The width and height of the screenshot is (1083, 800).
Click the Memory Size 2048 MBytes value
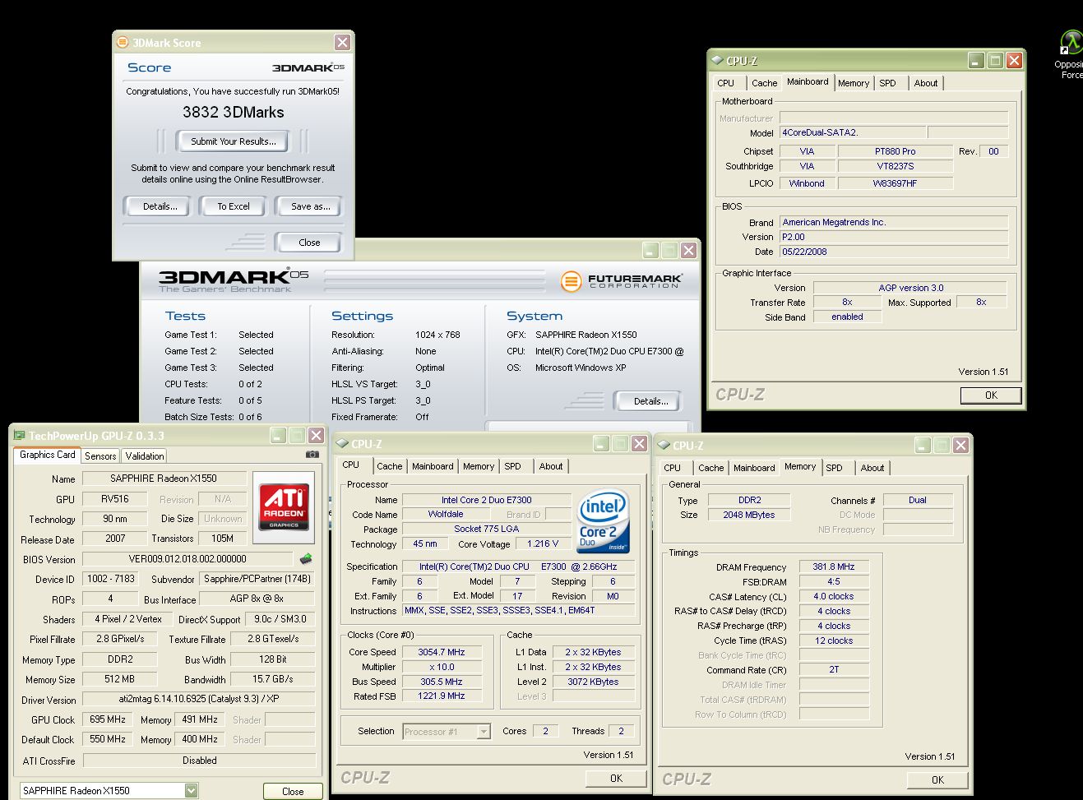749,515
